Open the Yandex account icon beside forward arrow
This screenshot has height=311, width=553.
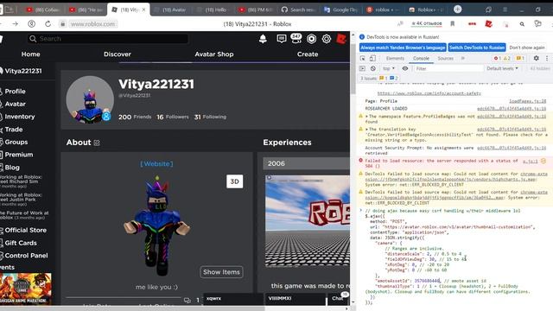point(32,24)
